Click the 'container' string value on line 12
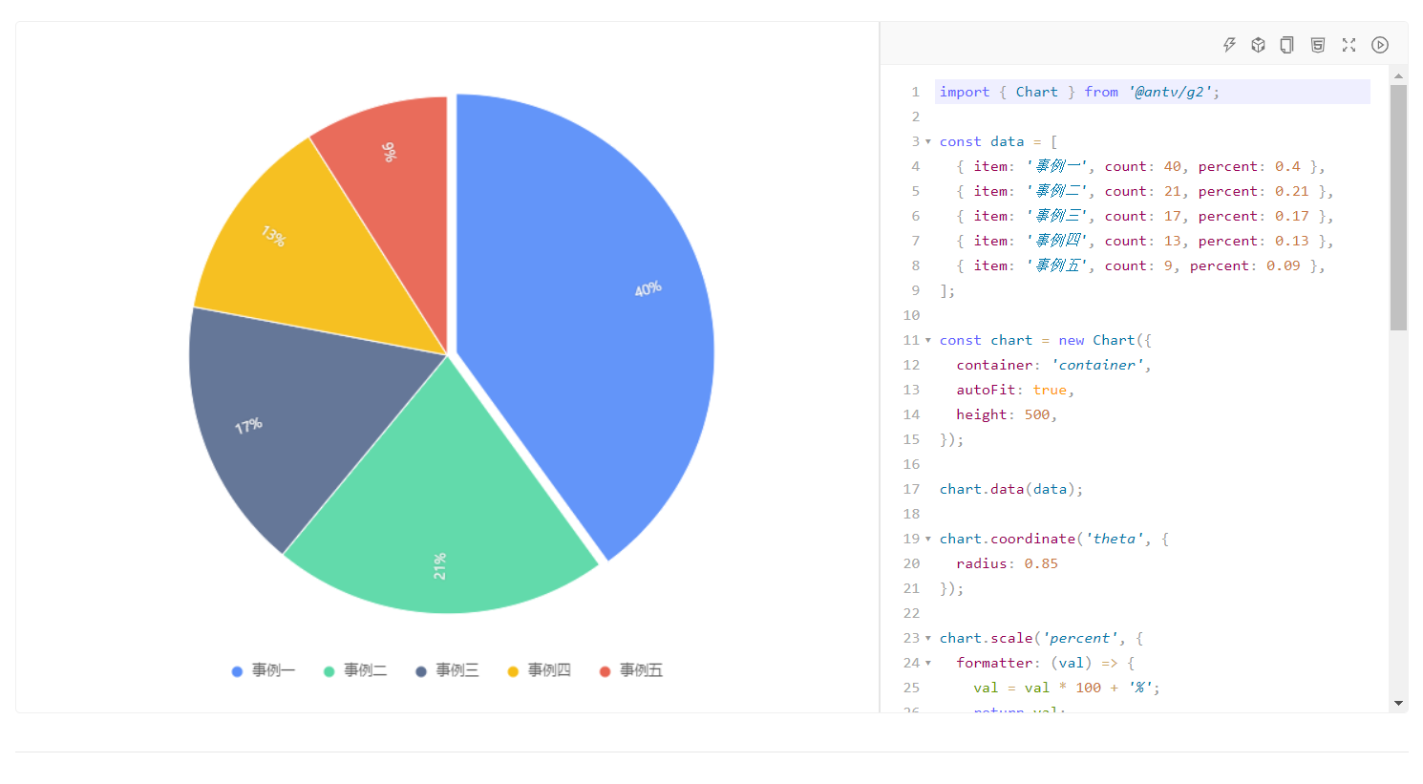The height and width of the screenshot is (784, 1423). (x=1097, y=365)
